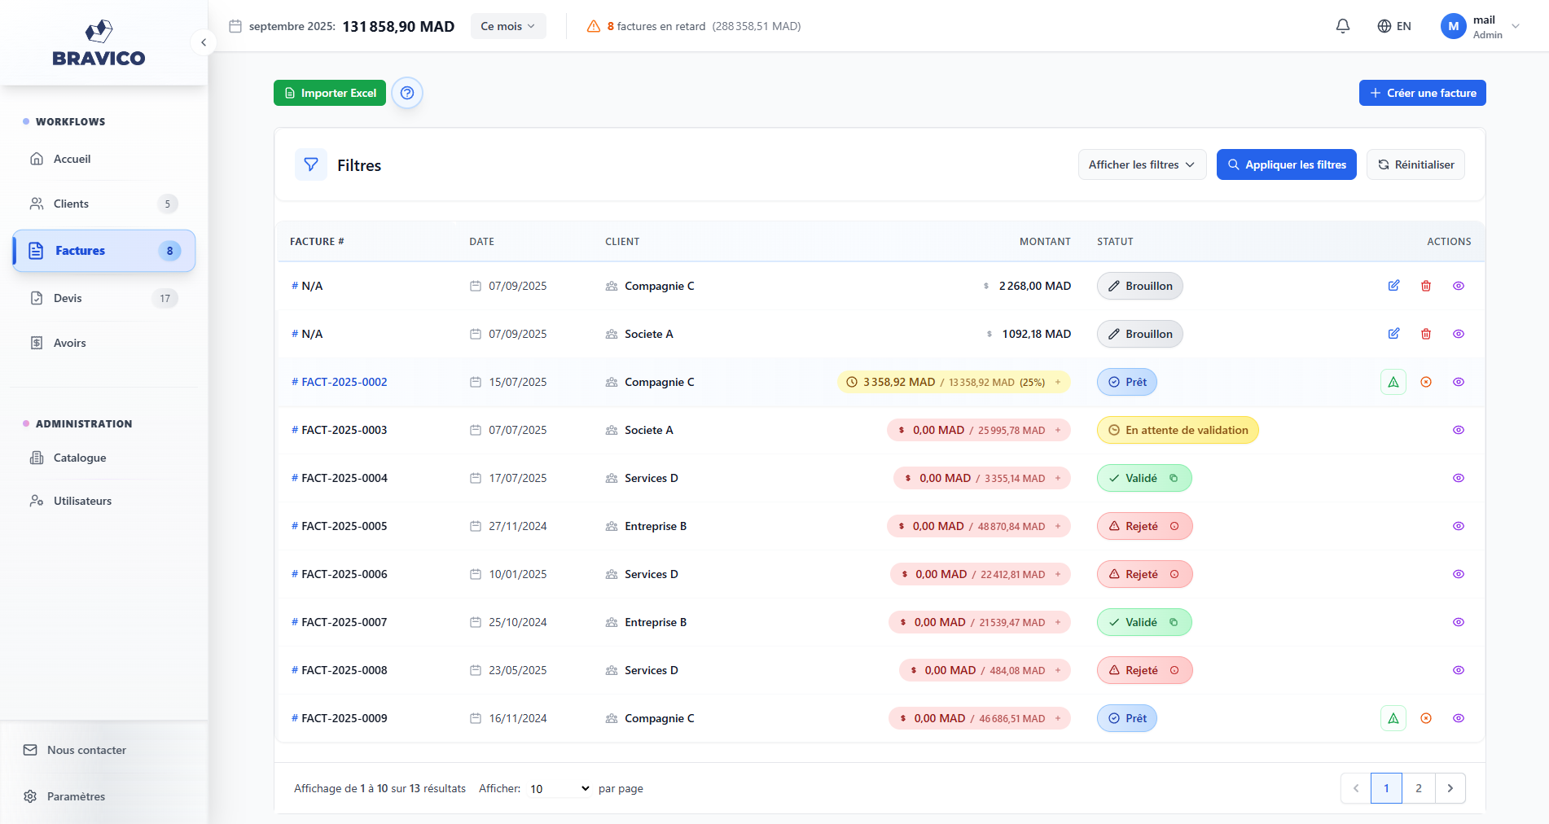Click the overdue invoices warning icon
This screenshot has height=824, width=1549.
(x=594, y=26)
